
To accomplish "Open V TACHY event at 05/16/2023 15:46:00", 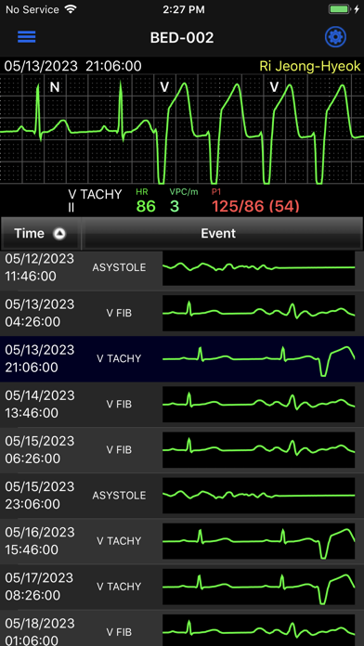I will [182, 541].
